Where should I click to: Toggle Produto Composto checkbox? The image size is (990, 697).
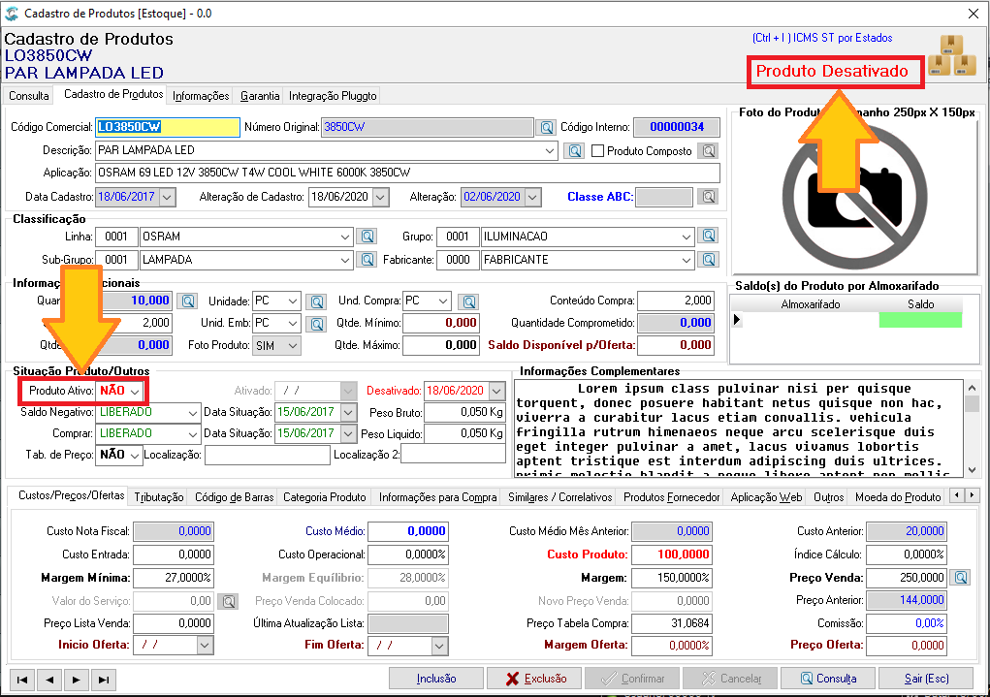tap(597, 151)
